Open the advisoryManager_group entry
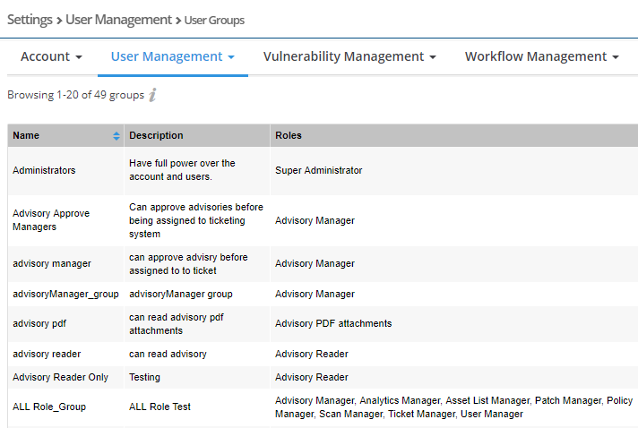The image size is (638, 428). pos(65,294)
